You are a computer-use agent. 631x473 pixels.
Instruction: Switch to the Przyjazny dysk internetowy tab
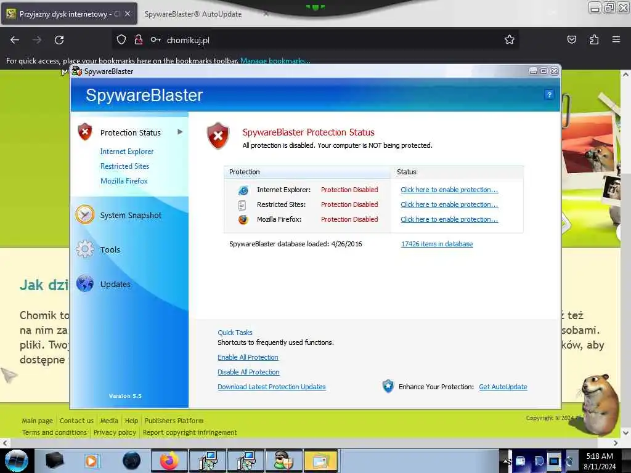(69, 14)
